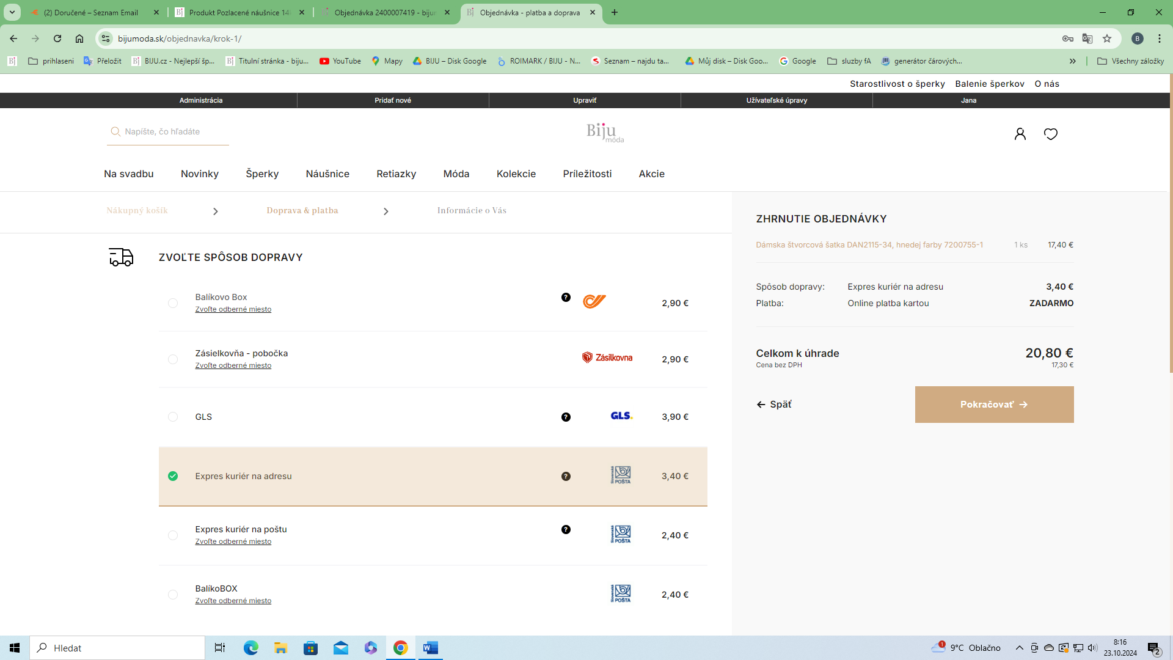Click the Zásilkovna carrier logo
The width and height of the screenshot is (1173, 660).
pos(607,358)
